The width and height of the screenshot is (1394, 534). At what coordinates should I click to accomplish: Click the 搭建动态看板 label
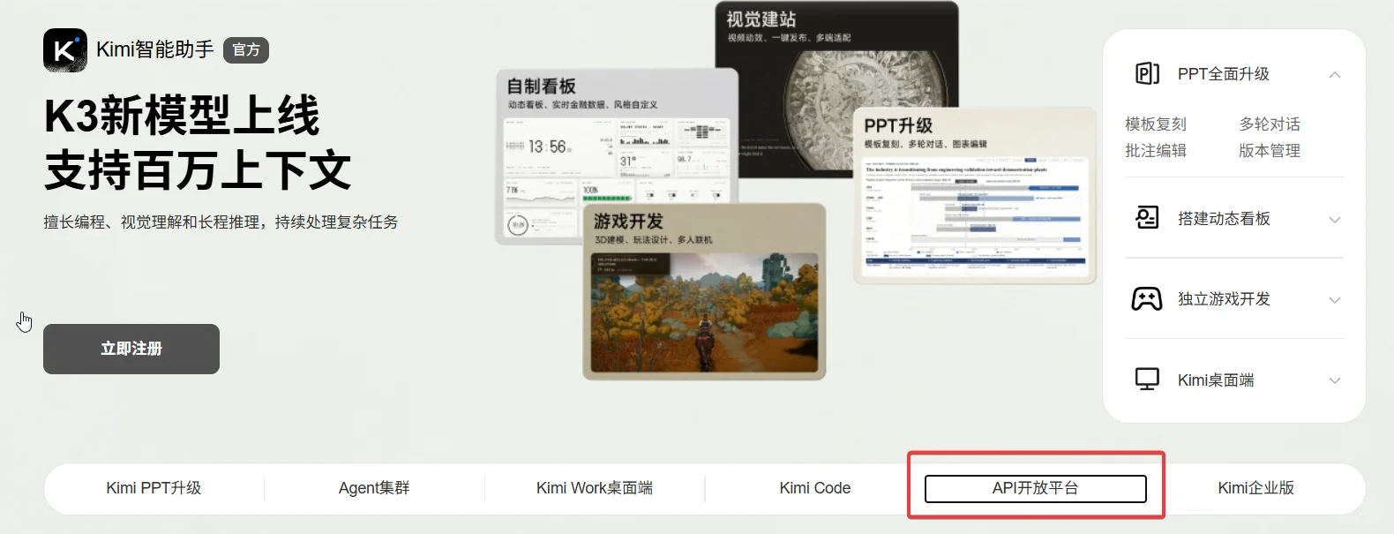tap(1224, 219)
